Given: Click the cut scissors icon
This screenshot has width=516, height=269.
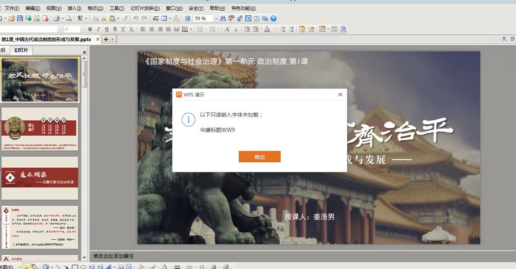Looking at the screenshot, I should (x=104, y=18).
